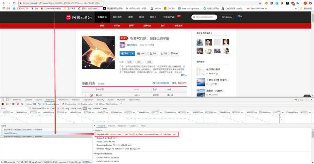Open DevTools three-dot menu
The image size is (314, 164).
pyautogui.click(x=307, y=99)
